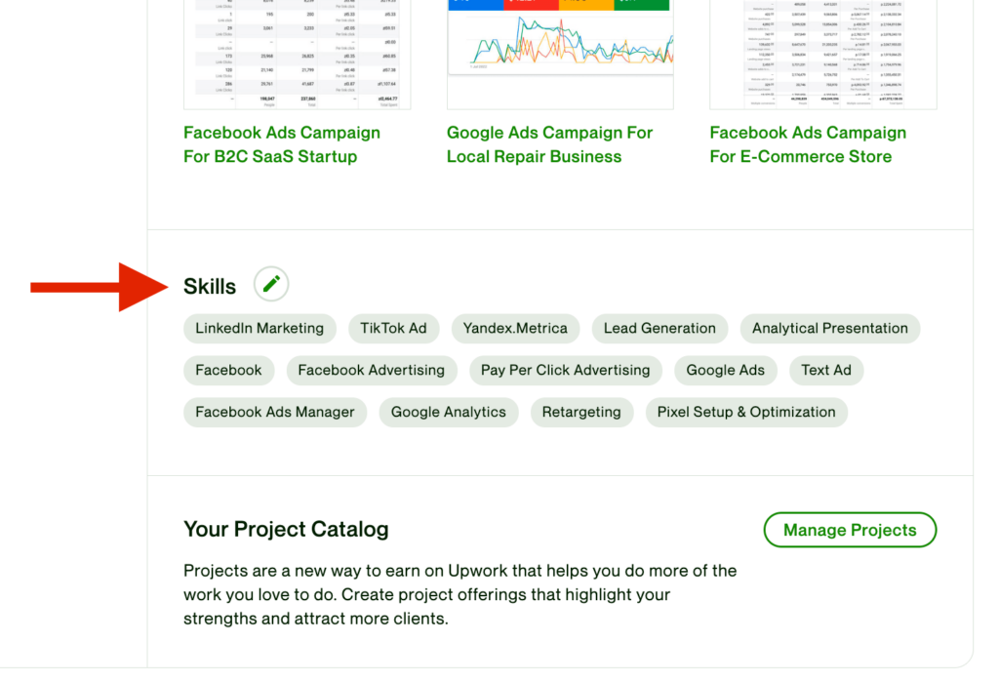Click the Text Ad skill tag
Screen dimensions: 999x682
[x=826, y=371]
